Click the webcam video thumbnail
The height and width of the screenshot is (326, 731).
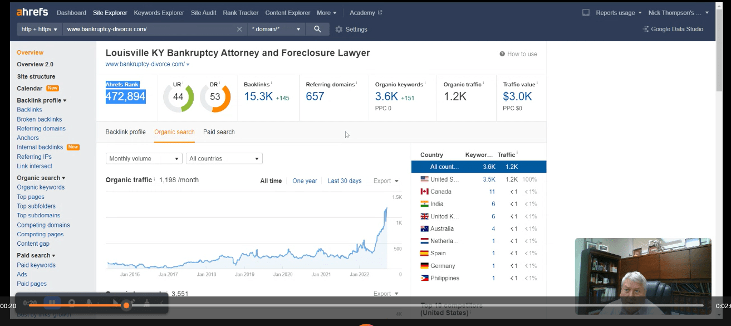pos(643,276)
